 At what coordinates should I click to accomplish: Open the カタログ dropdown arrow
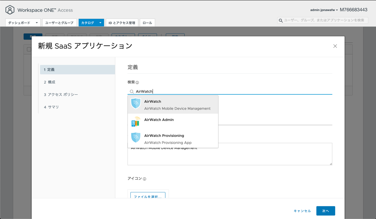click(x=100, y=23)
